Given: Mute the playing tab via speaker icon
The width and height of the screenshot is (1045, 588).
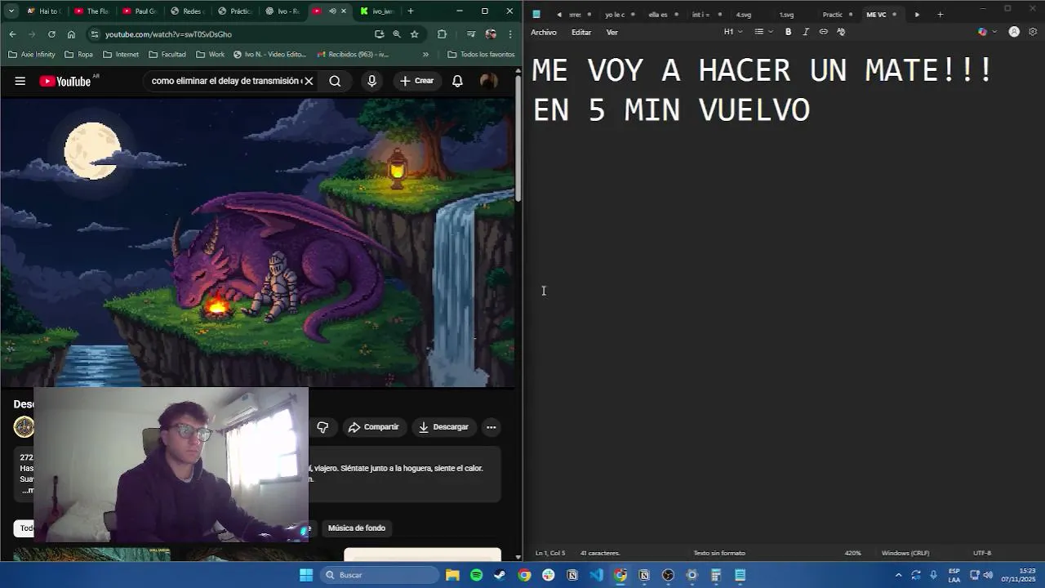Looking at the screenshot, I should click(x=332, y=11).
